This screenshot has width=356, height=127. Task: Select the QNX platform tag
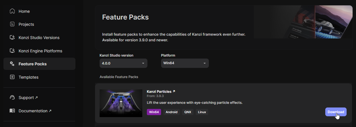pos(188,112)
